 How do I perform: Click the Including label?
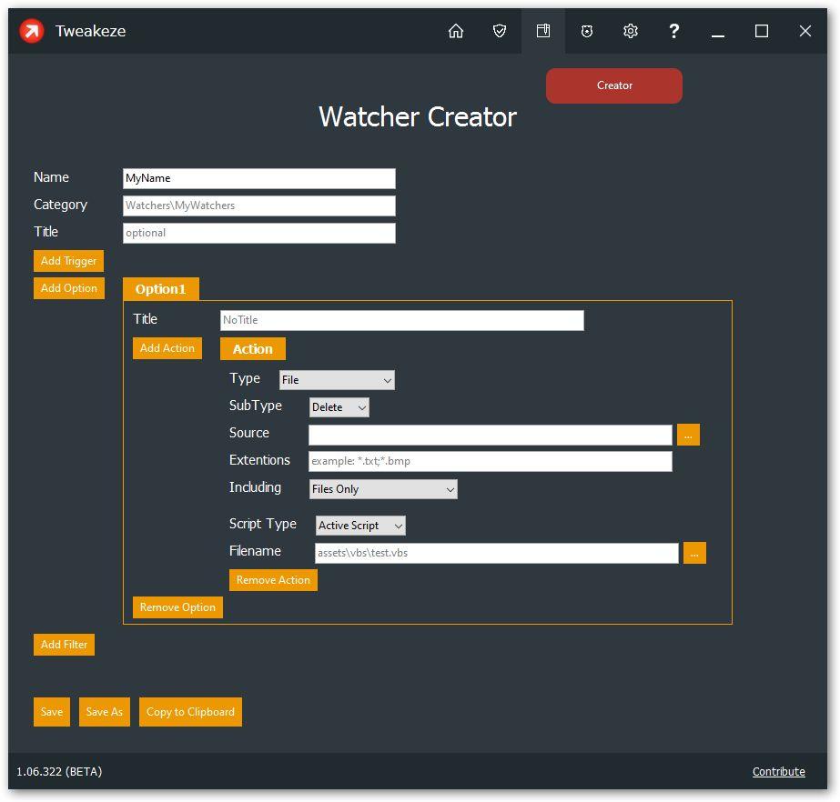[255, 487]
